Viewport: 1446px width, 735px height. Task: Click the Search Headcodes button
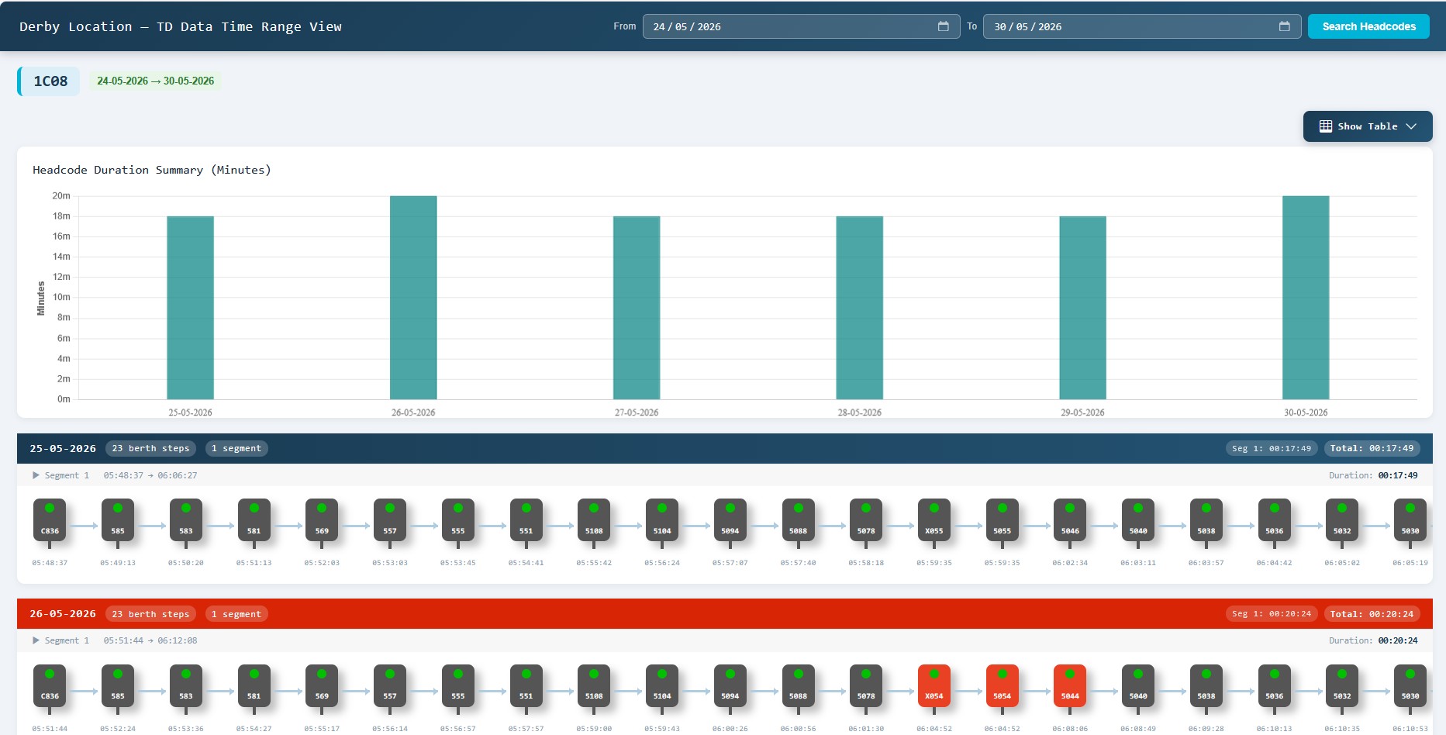click(1368, 26)
